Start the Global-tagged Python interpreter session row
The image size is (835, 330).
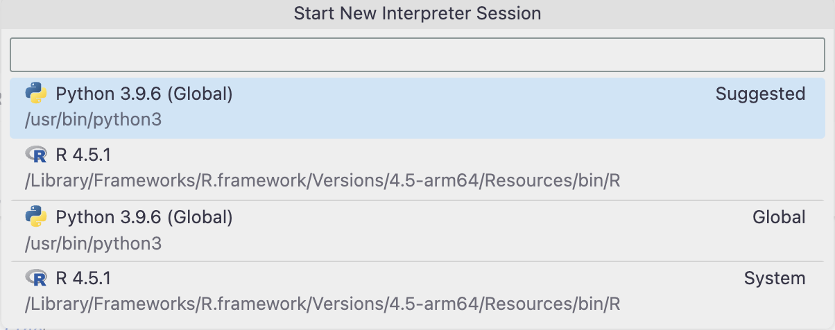pyautogui.click(x=417, y=230)
